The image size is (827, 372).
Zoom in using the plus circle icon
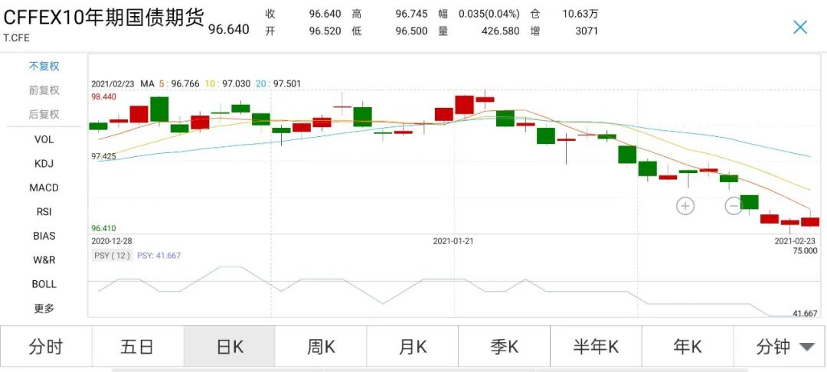point(685,206)
